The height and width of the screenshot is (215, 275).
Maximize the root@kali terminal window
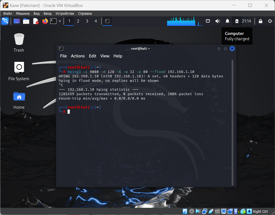[226, 49]
